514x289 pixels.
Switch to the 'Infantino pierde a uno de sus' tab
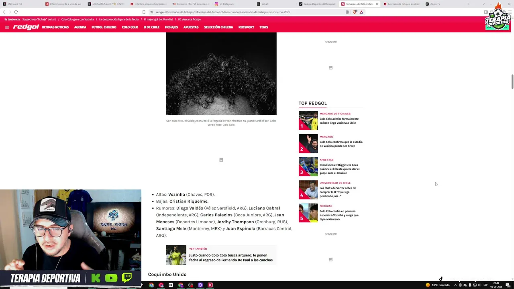click(63, 4)
